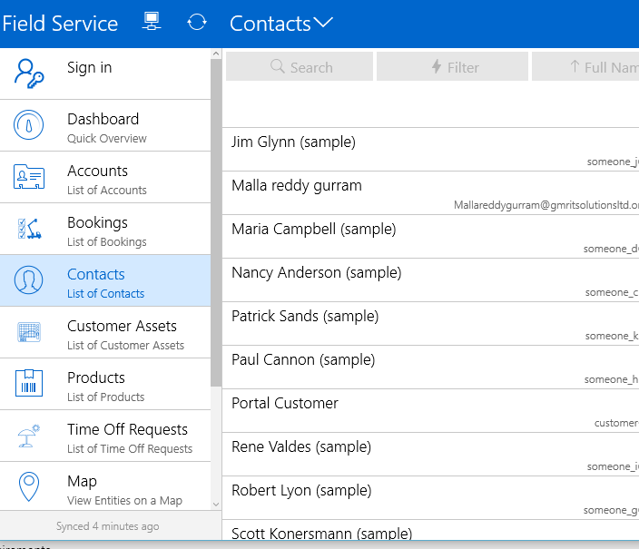Open Map to view entities
The height and width of the screenshot is (549, 639).
(105, 486)
